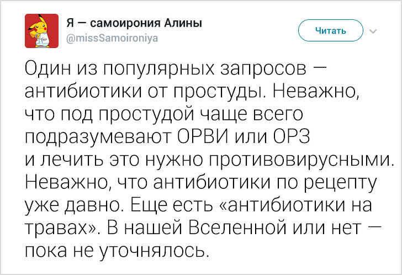The image size is (402, 275).
Task: Click the word "подразумевают"
Action: tap(99, 136)
